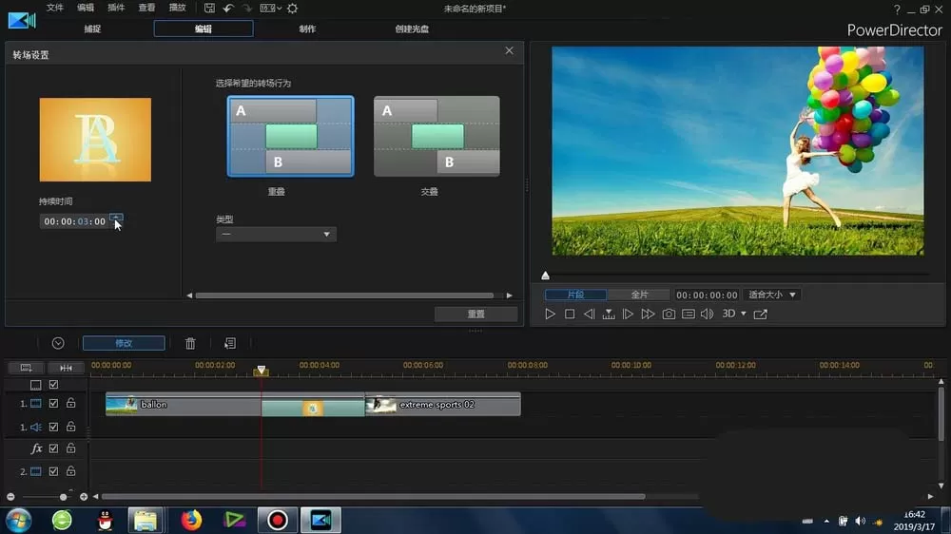
Task: Click the help question mark icon
Action: click(x=897, y=10)
